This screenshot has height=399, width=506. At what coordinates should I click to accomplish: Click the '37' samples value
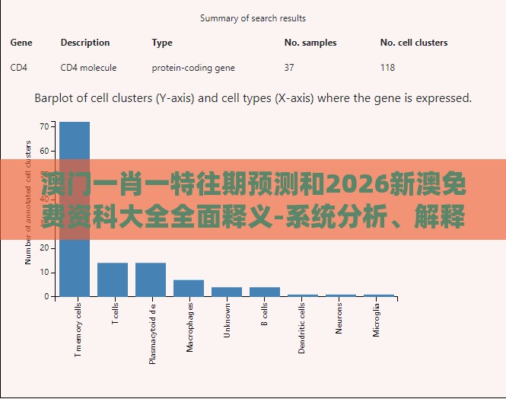[289, 68]
